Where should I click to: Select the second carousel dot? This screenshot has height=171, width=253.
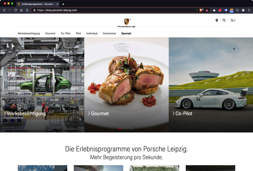pos(123,128)
